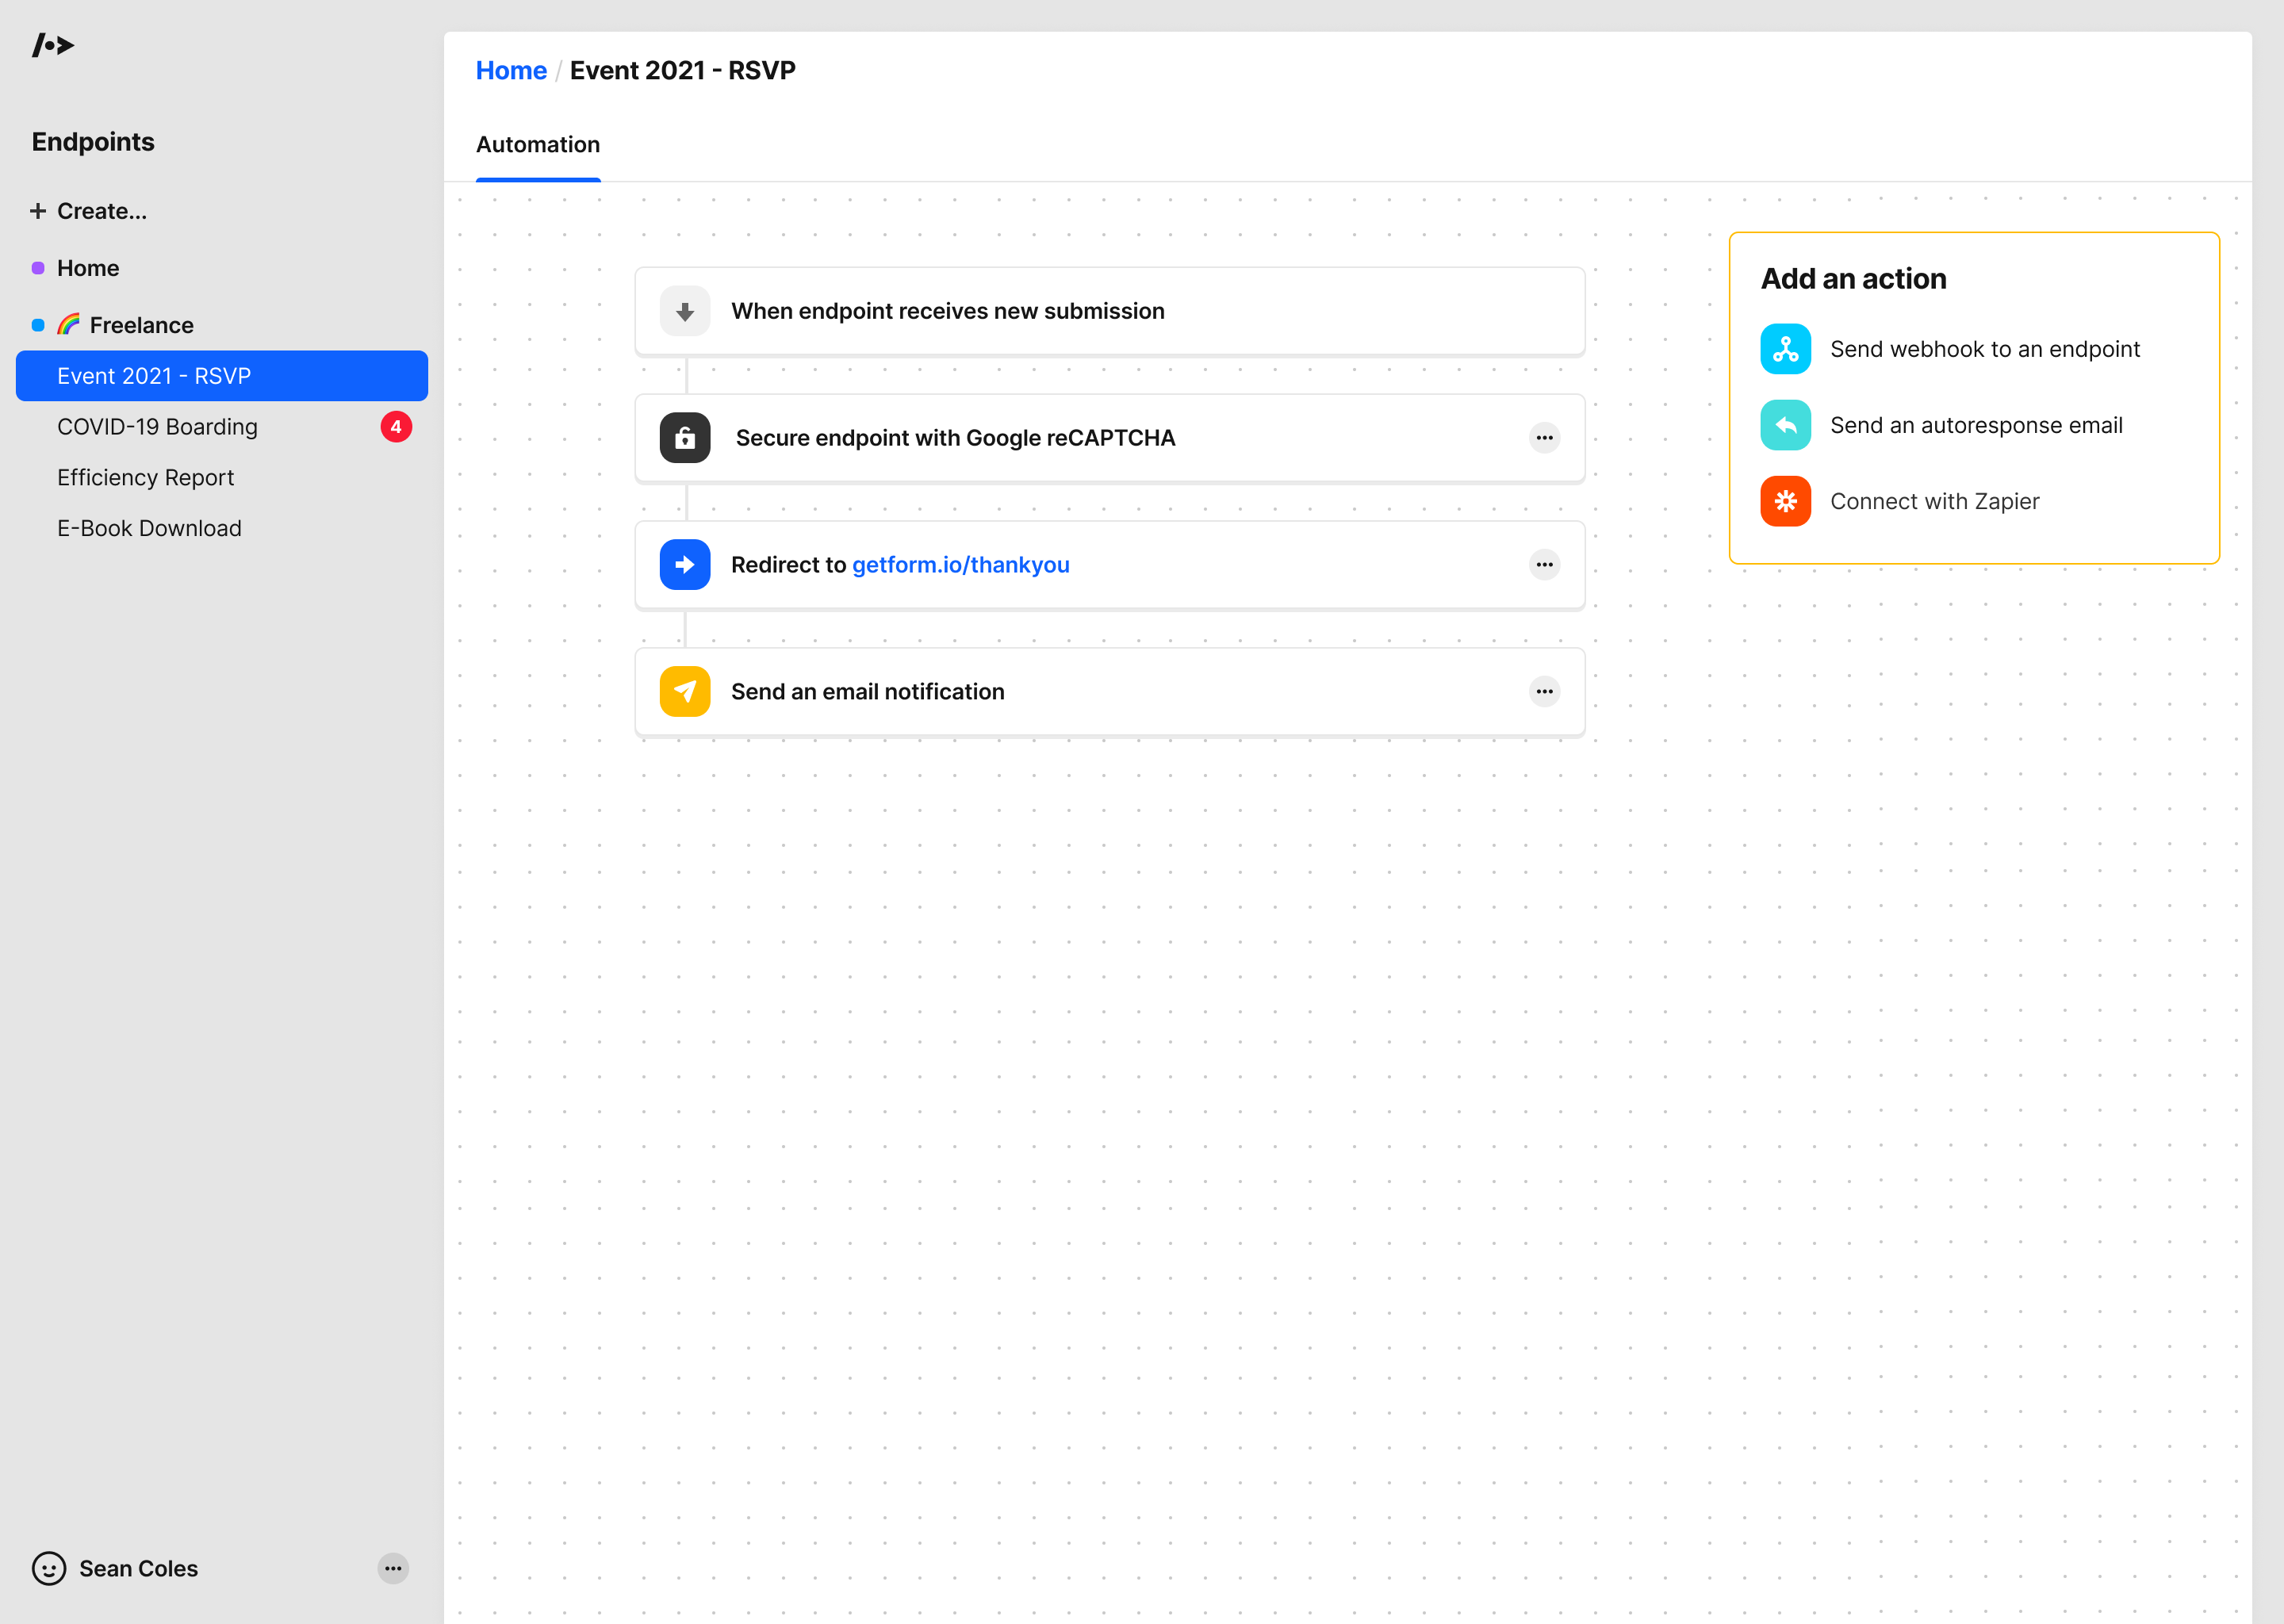Toggle the Sean Coles account options
The image size is (2284, 1624).
pos(393,1568)
